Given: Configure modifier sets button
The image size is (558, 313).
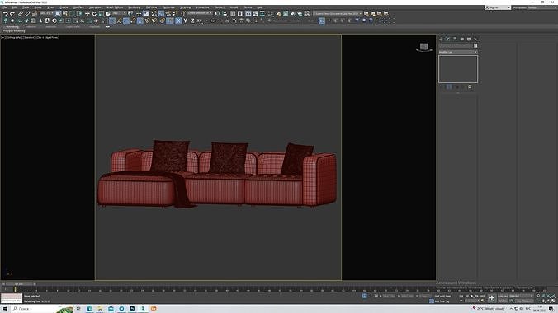Looking at the screenshot, I should 470,86.
